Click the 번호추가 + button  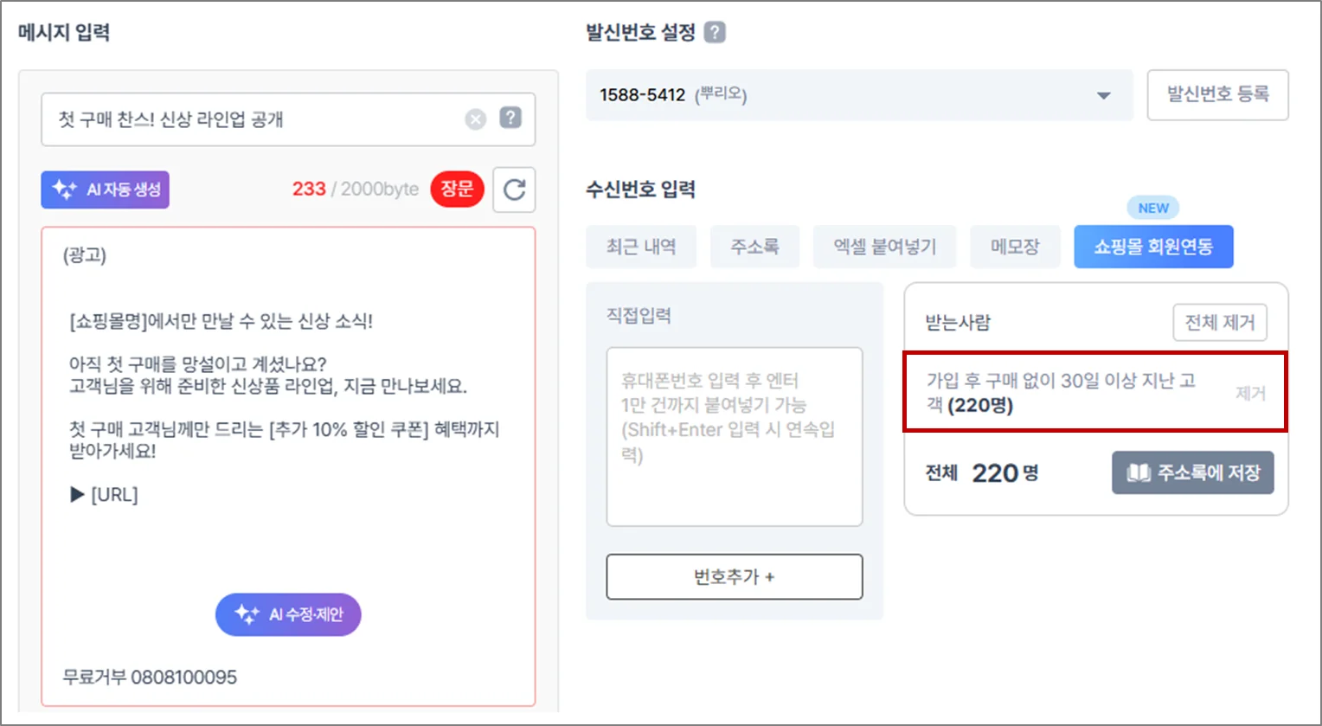(735, 576)
